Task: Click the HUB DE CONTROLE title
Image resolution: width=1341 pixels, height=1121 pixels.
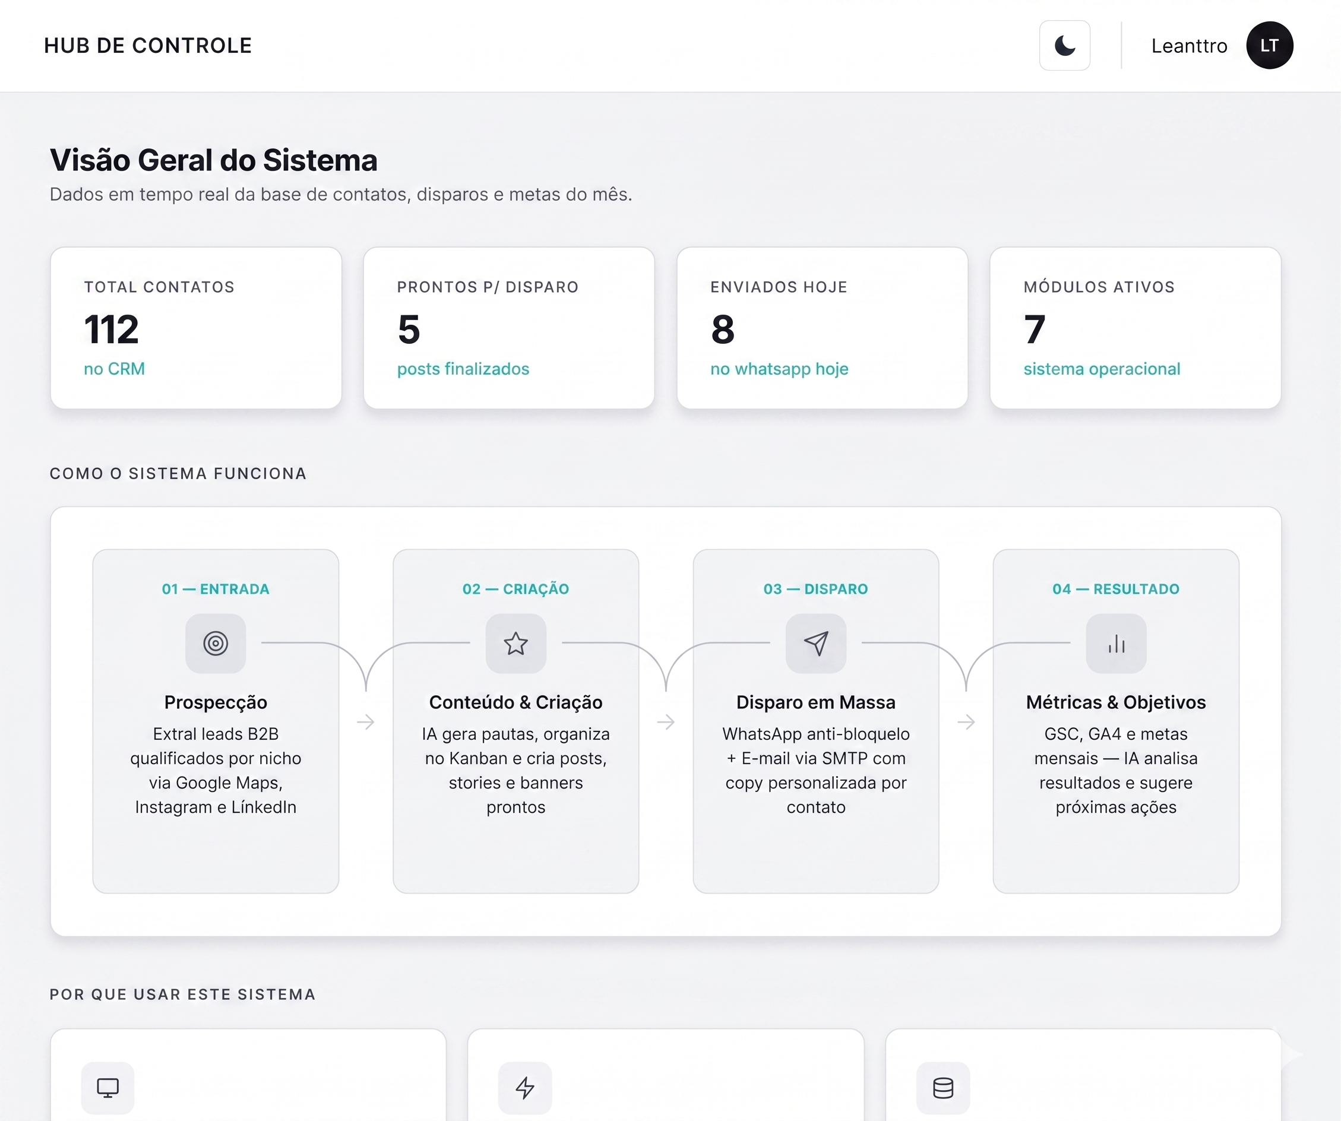Action: point(147,46)
